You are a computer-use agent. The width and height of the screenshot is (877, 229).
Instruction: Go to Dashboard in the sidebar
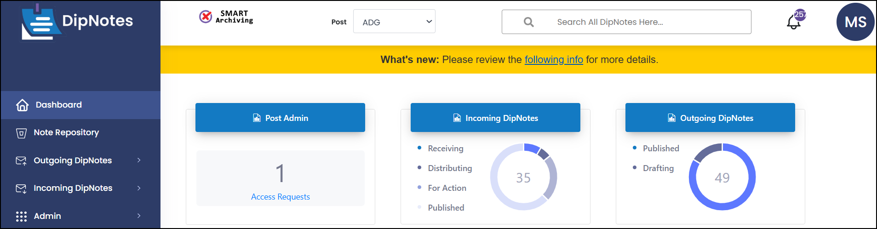(80, 105)
